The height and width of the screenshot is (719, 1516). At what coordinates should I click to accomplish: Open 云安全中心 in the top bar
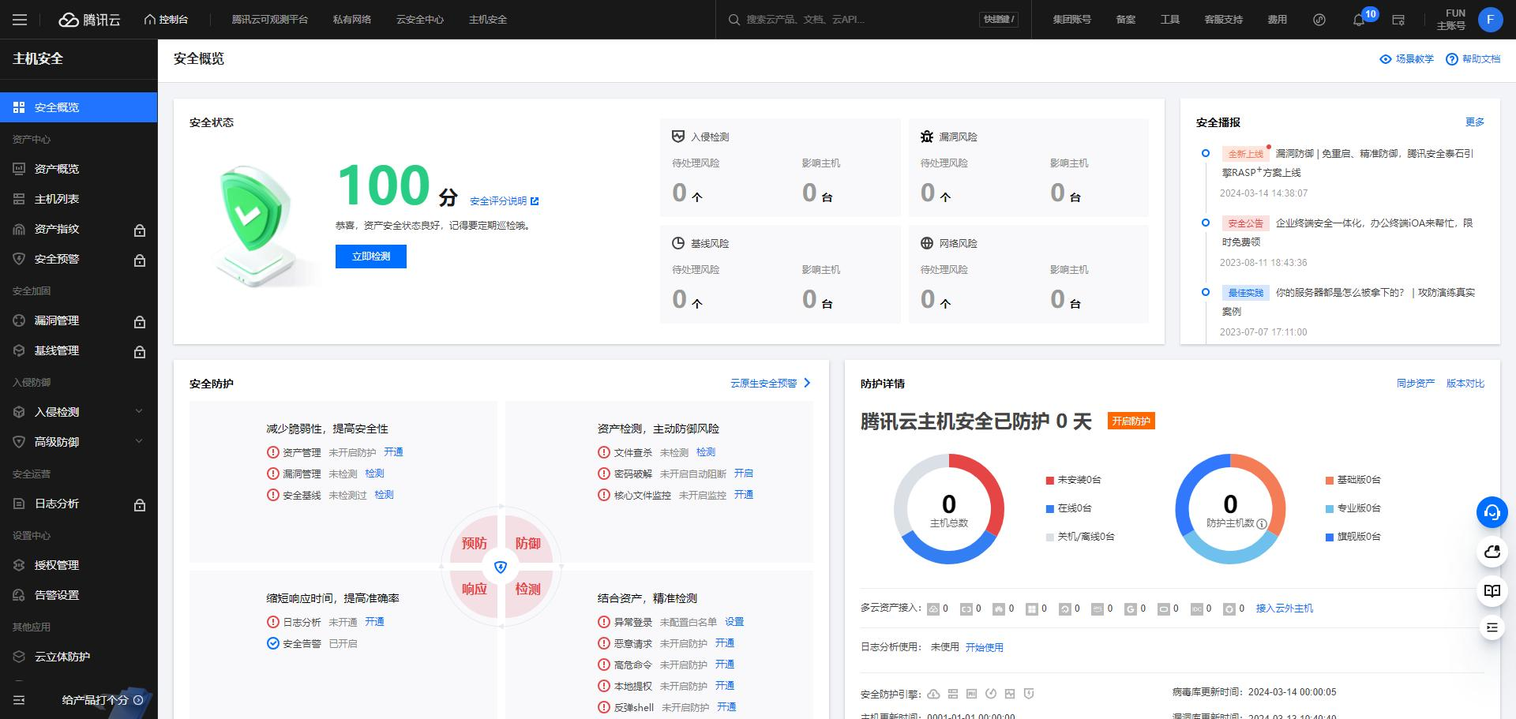(x=420, y=20)
